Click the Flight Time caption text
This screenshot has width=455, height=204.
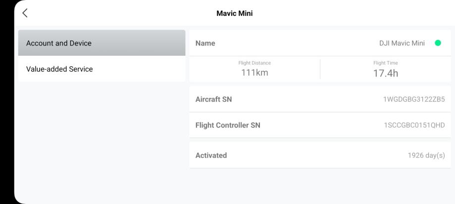pos(386,63)
